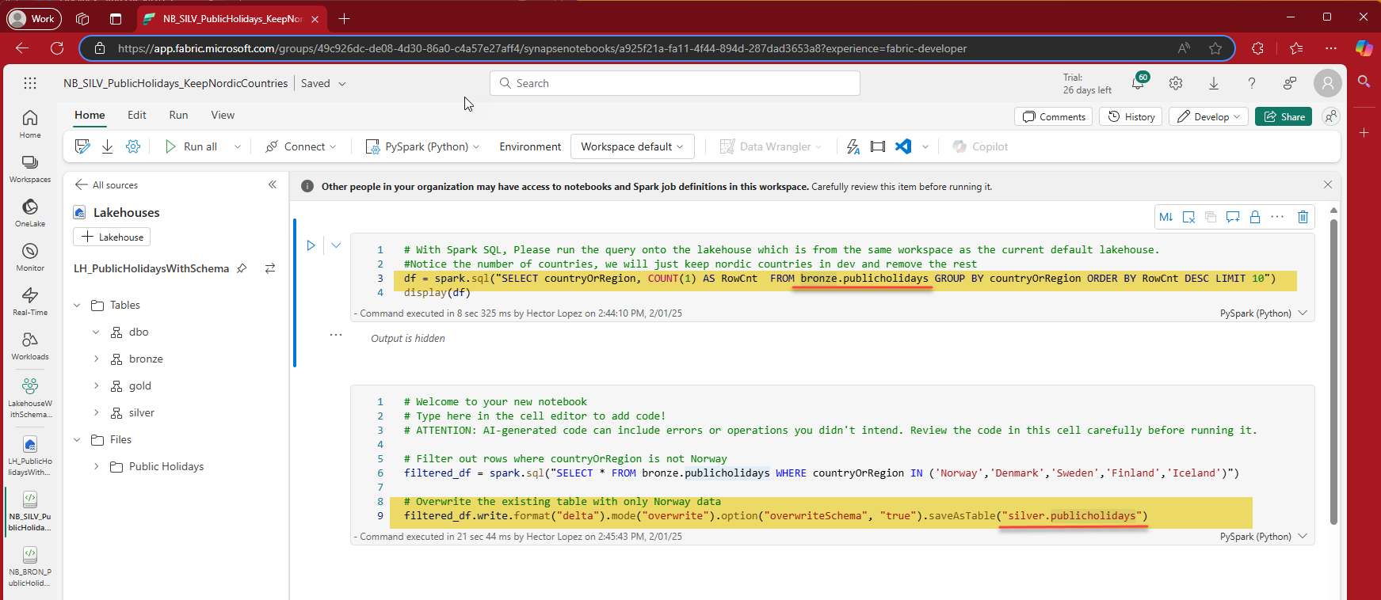Open the PySpark (Python) language dropdown
This screenshot has width=1381, height=600.
click(x=423, y=146)
